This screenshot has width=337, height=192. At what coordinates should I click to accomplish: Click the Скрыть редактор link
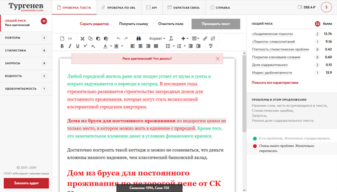tap(94, 24)
